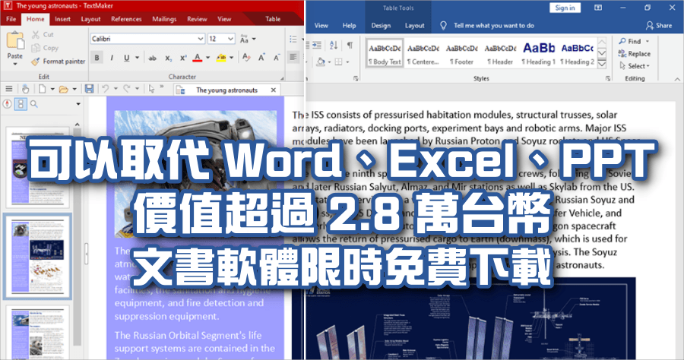Viewport: 684px width, 360px height.
Task: Click Replace in Word Editing group
Action: [635, 54]
